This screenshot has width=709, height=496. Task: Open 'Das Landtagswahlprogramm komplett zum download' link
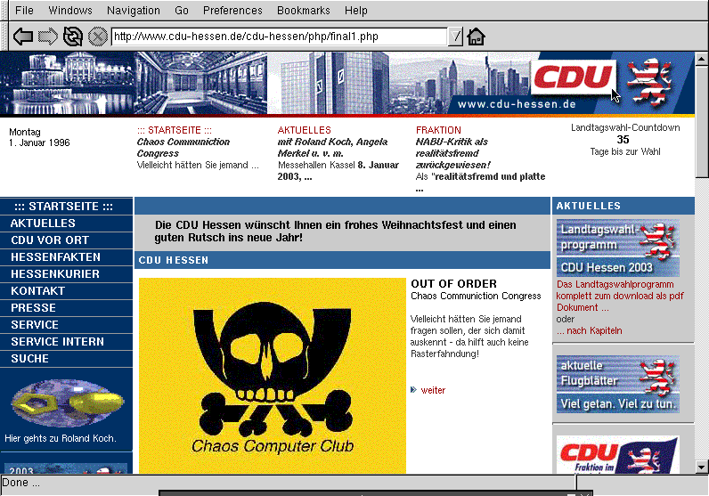(619, 296)
